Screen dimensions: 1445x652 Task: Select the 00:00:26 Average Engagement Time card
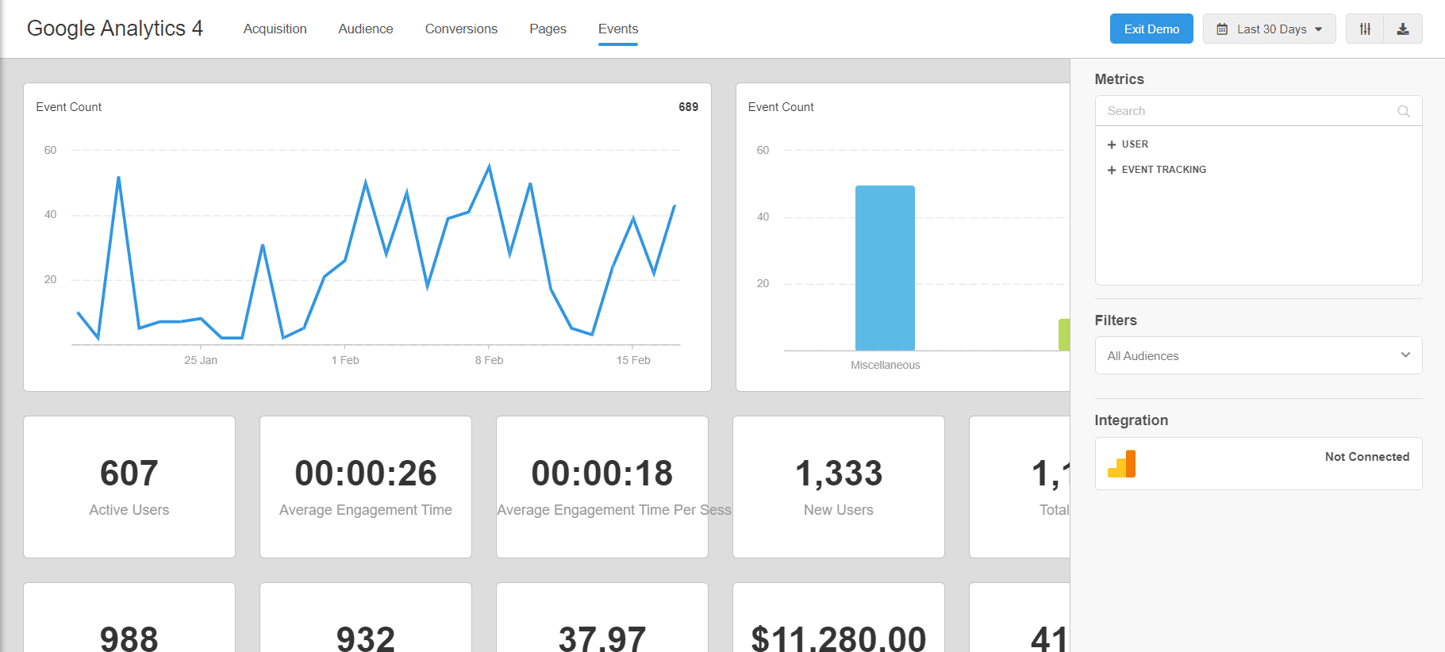(366, 487)
